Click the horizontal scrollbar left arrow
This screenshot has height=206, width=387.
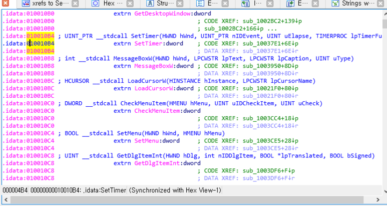pos(6,199)
